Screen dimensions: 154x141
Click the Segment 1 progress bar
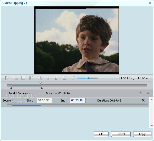point(78,105)
